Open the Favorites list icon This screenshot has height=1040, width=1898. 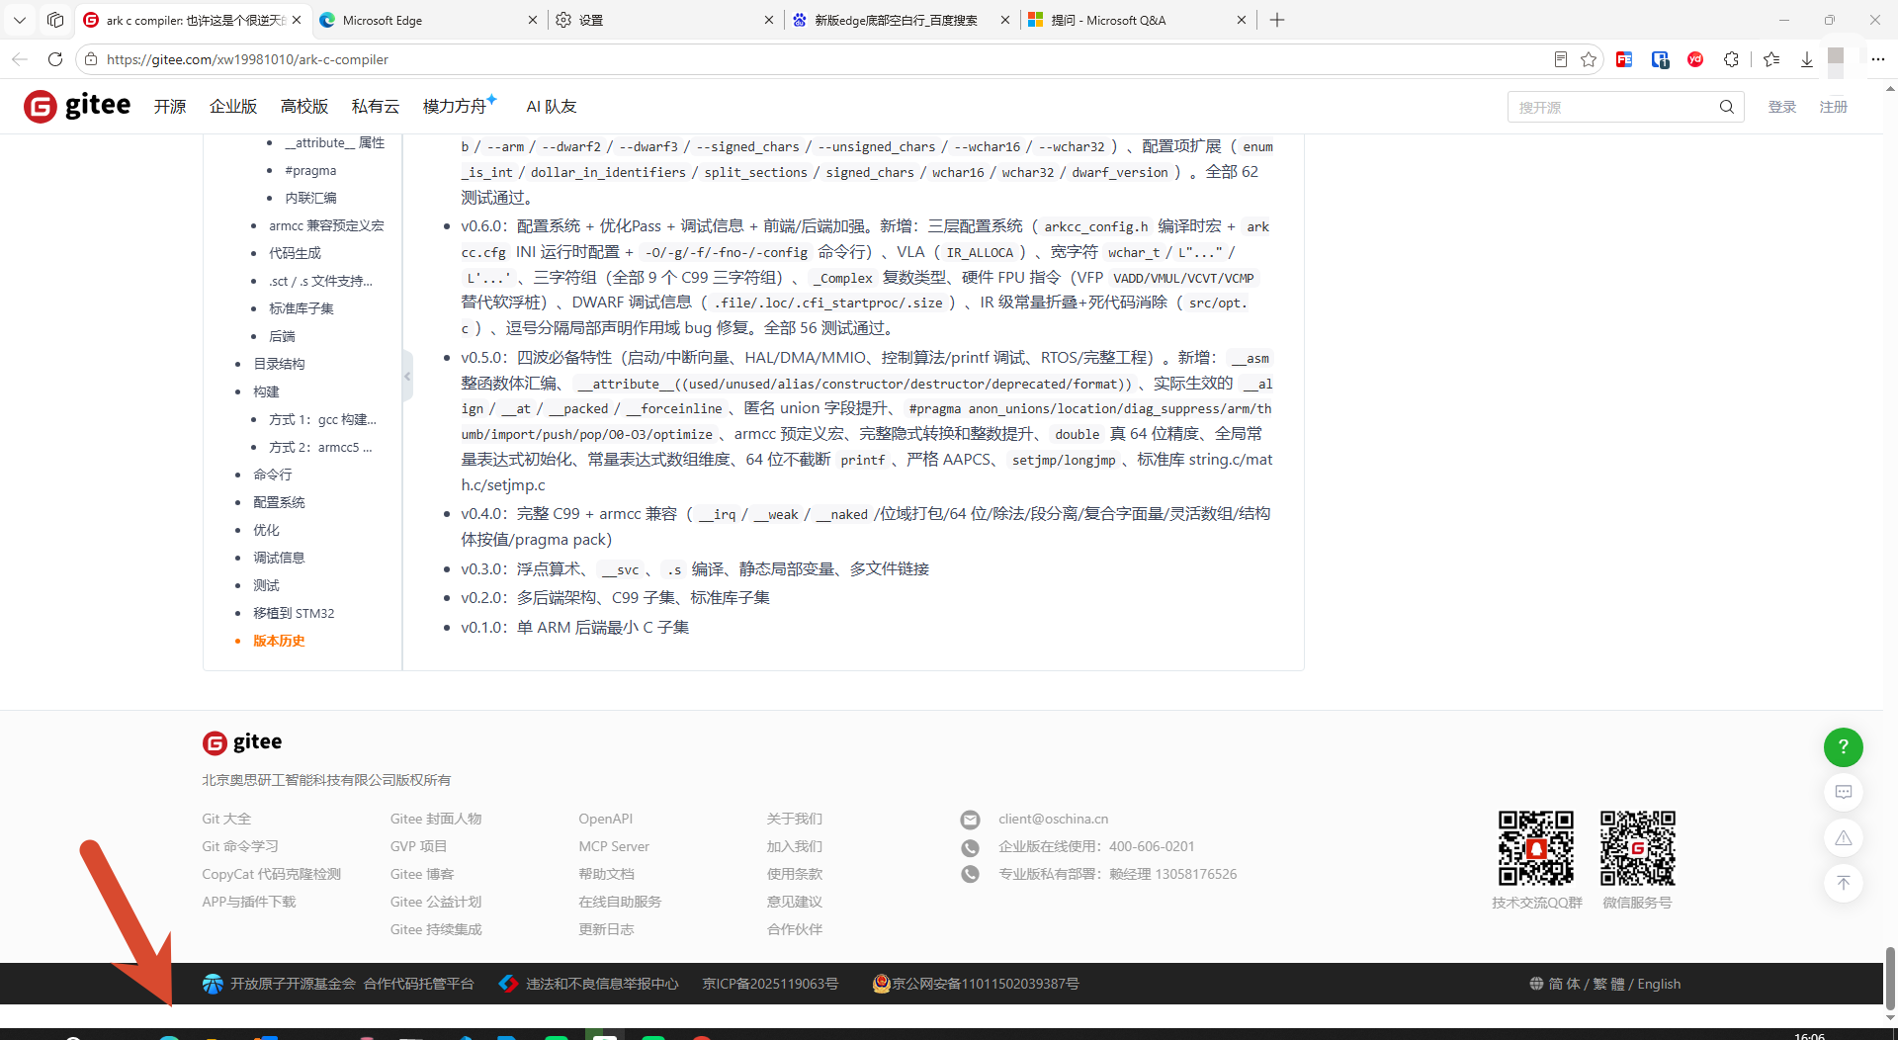coord(1771,59)
